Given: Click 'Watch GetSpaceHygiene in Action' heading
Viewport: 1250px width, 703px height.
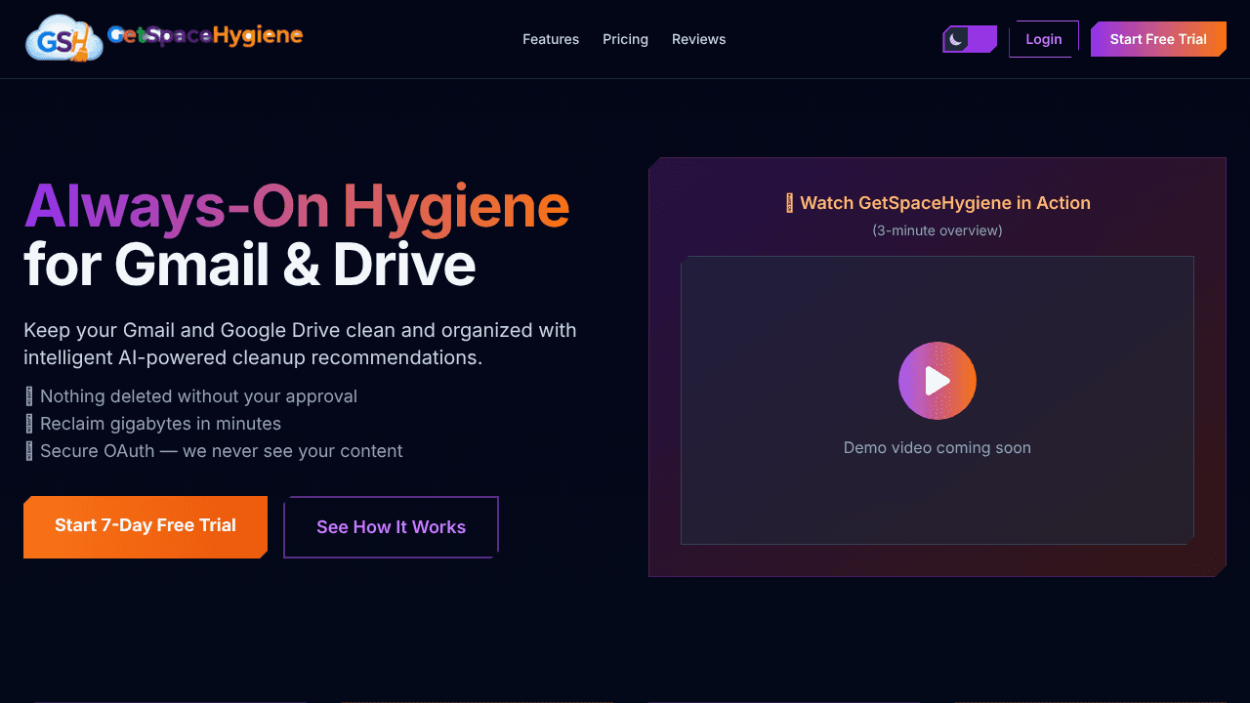Looking at the screenshot, I should [937, 203].
